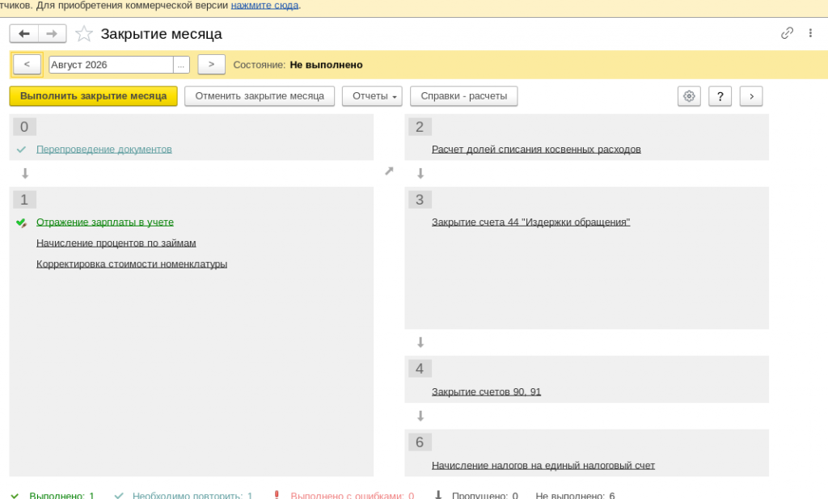This screenshot has width=828, height=499.
Task: Open Закрытие счетов 90, 91 operation
Action: click(486, 391)
